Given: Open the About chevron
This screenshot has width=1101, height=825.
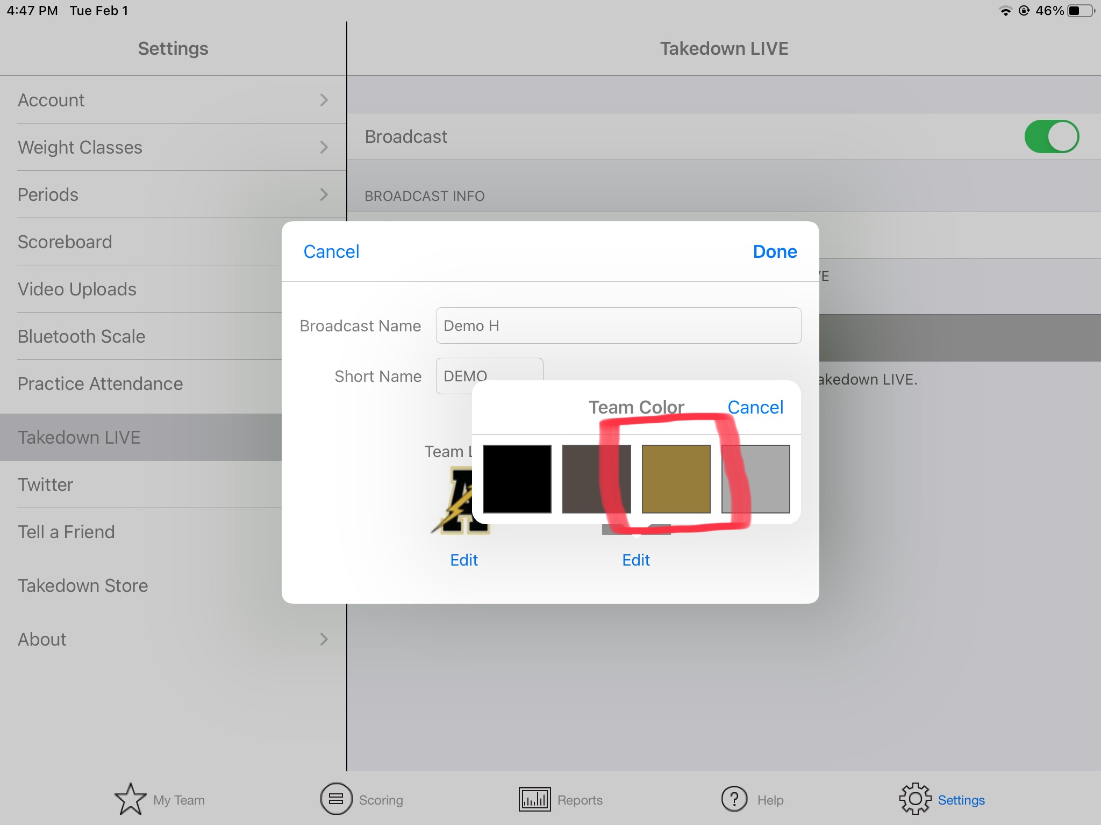Looking at the screenshot, I should pyautogui.click(x=324, y=639).
